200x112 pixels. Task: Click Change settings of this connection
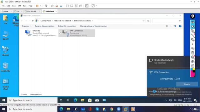tap(93, 26)
